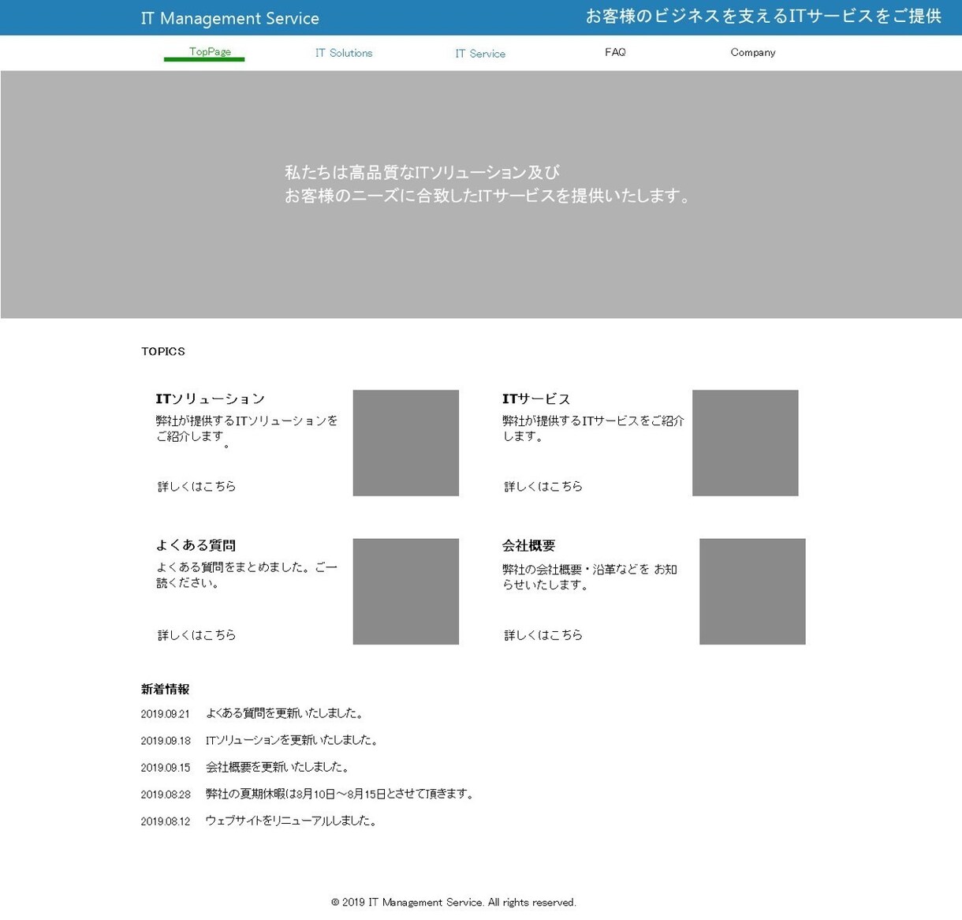Click the date 2019.09.18
This screenshot has height=920, width=962.
pyautogui.click(x=166, y=741)
